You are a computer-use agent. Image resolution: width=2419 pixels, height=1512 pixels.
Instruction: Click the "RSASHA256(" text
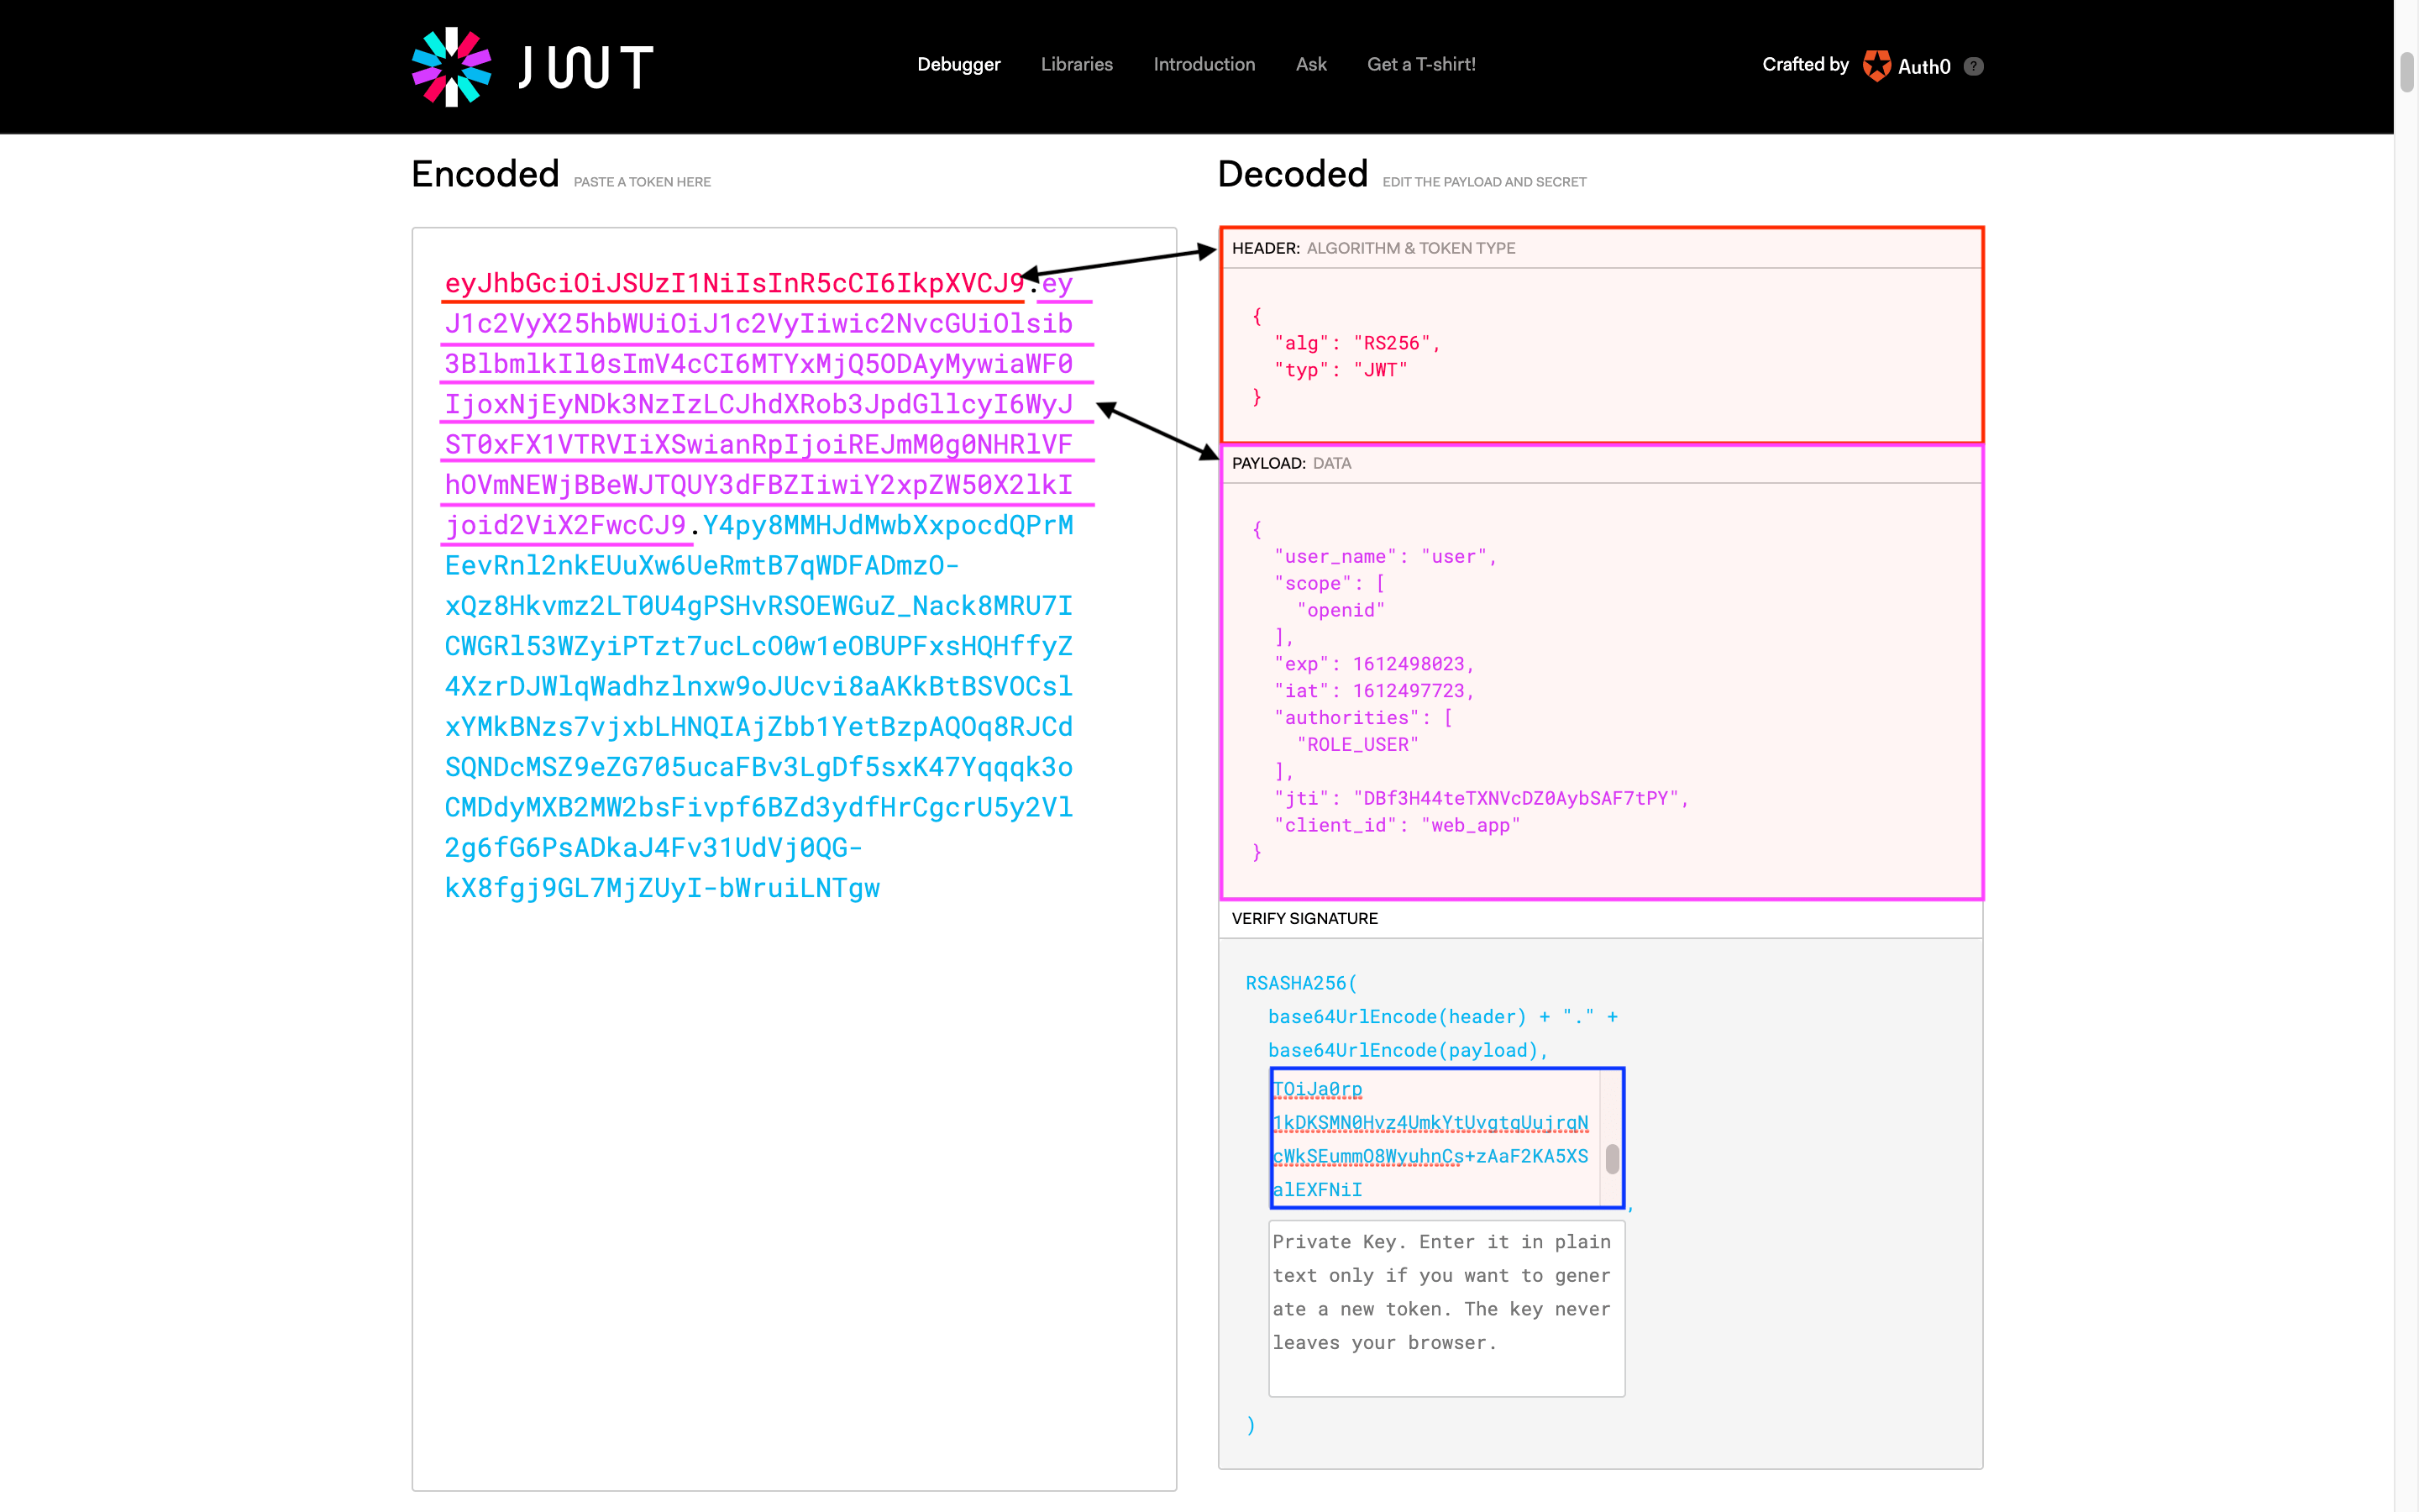(1301, 983)
